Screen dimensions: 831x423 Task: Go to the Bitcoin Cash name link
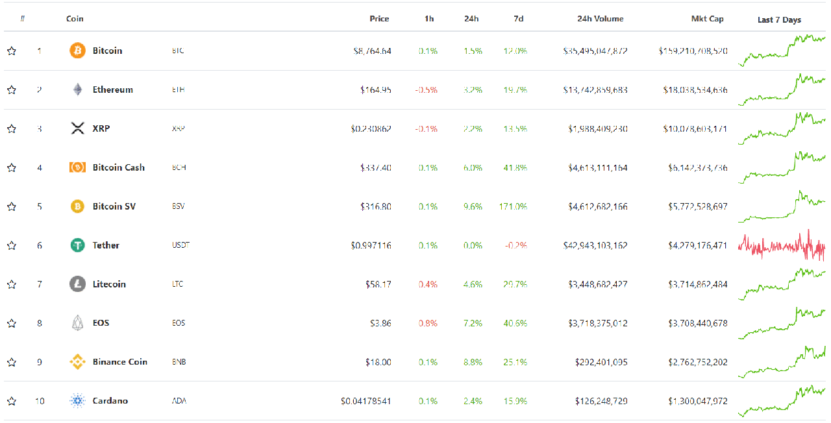point(119,167)
